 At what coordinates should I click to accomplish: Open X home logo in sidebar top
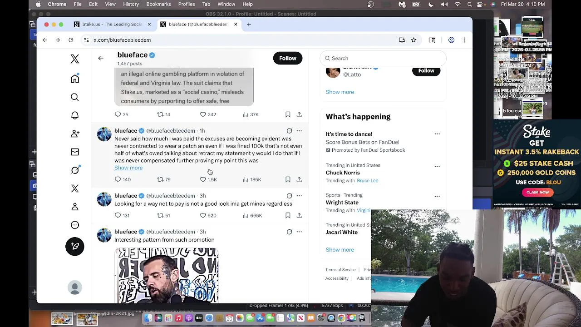(x=75, y=59)
